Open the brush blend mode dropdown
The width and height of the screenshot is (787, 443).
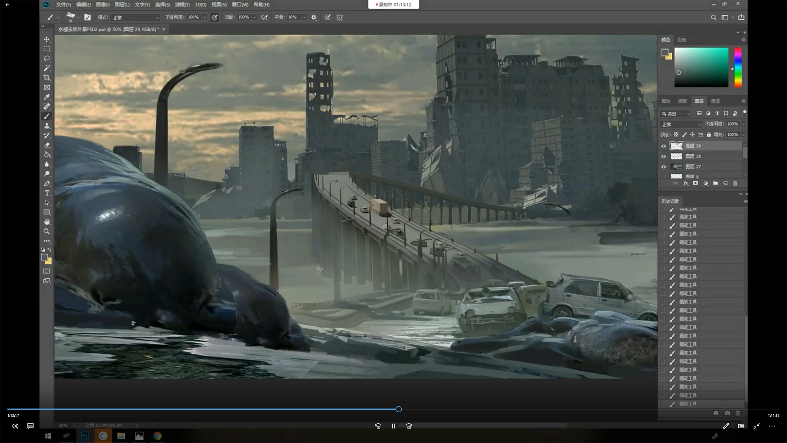tap(135, 18)
